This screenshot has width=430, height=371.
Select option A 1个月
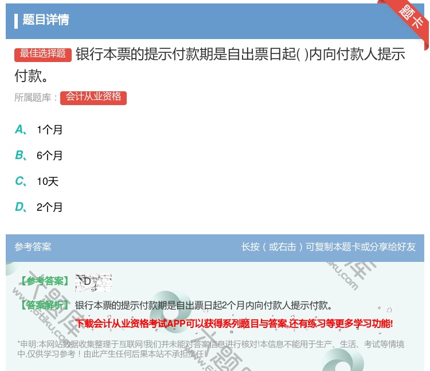(x=38, y=130)
